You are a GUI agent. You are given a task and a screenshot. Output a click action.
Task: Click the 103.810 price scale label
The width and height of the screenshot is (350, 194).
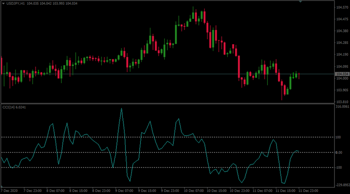pos(342,102)
